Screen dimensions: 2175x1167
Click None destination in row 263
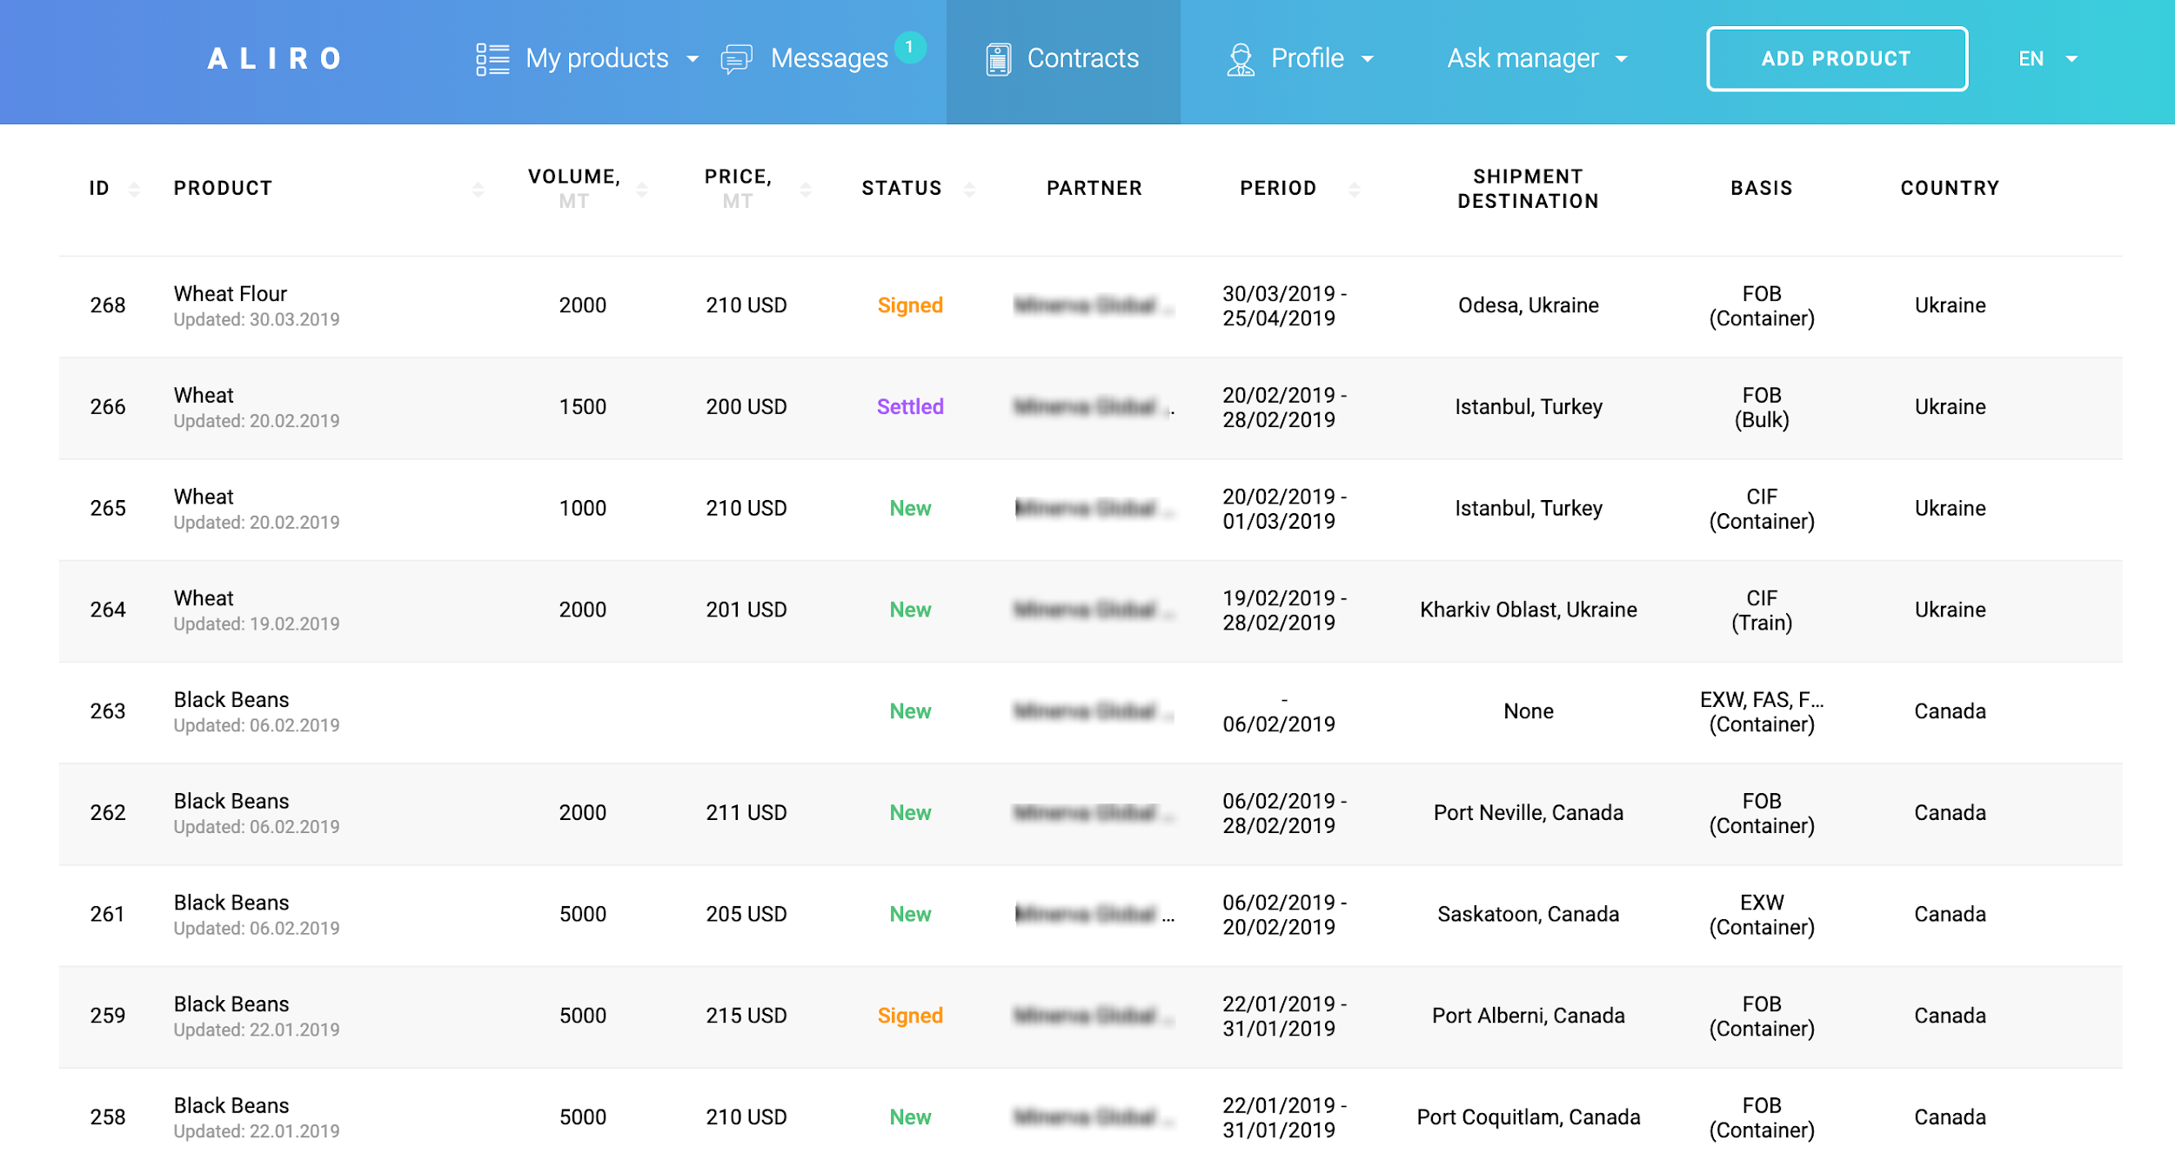[x=1528, y=711]
